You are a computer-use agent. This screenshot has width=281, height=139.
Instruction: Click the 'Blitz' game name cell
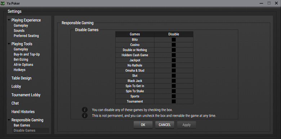pyautogui.click(x=135, y=39)
